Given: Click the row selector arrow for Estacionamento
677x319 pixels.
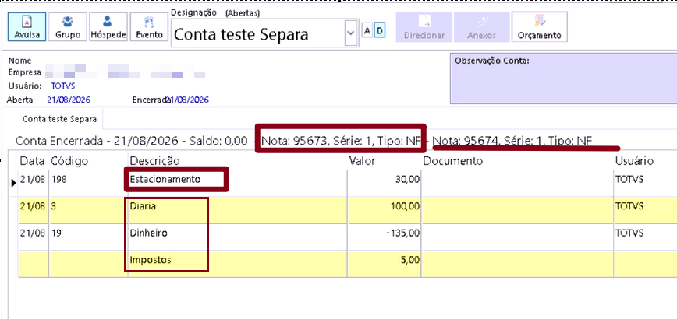Looking at the screenshot, I should point(13,183).
